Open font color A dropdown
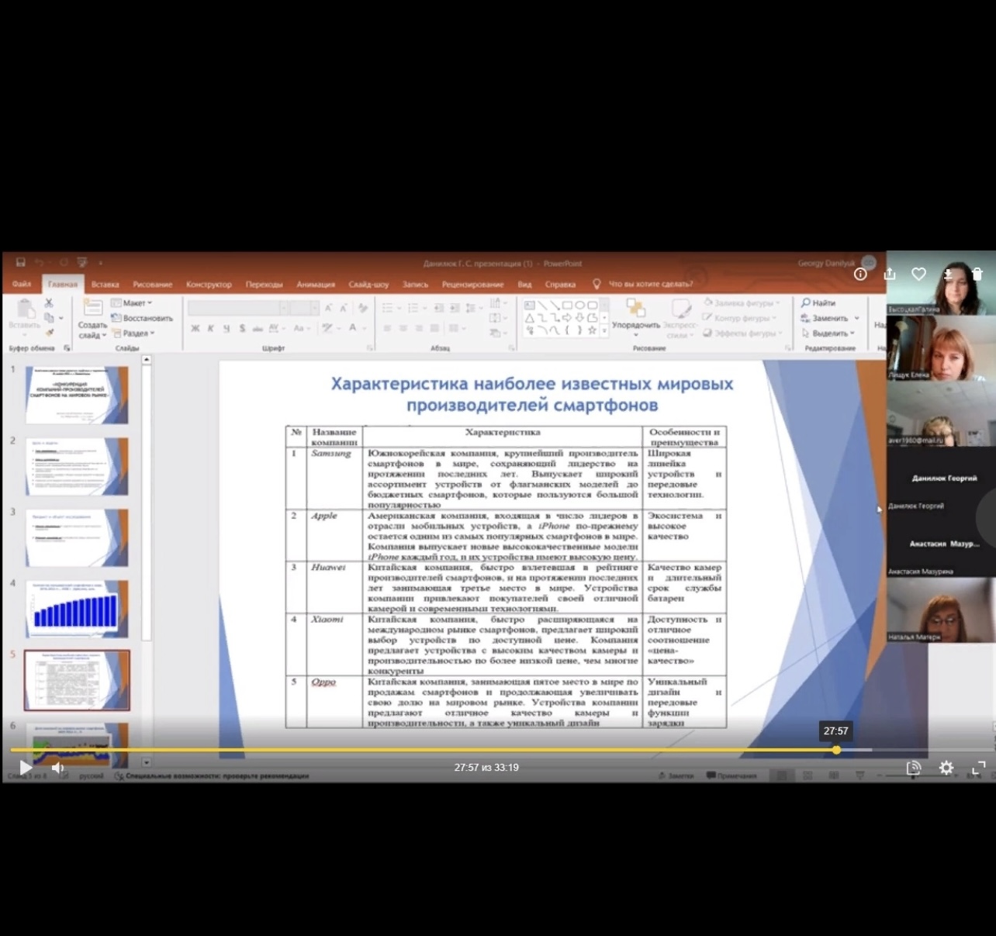The image size is (996, 936). tap(356, 328)
